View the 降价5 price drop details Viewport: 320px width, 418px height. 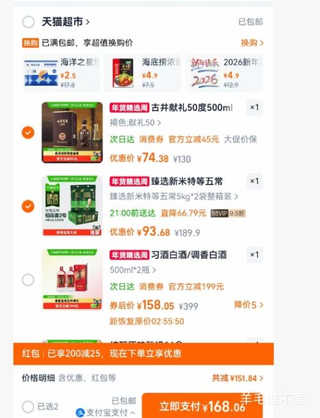(x=249, y=305)
